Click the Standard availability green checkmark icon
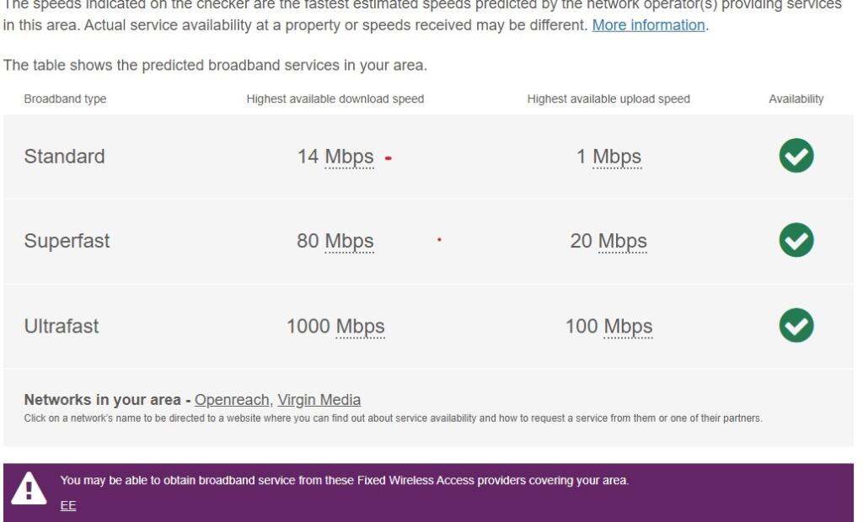This screenshot has height=522, width=863. coord(796,156)
